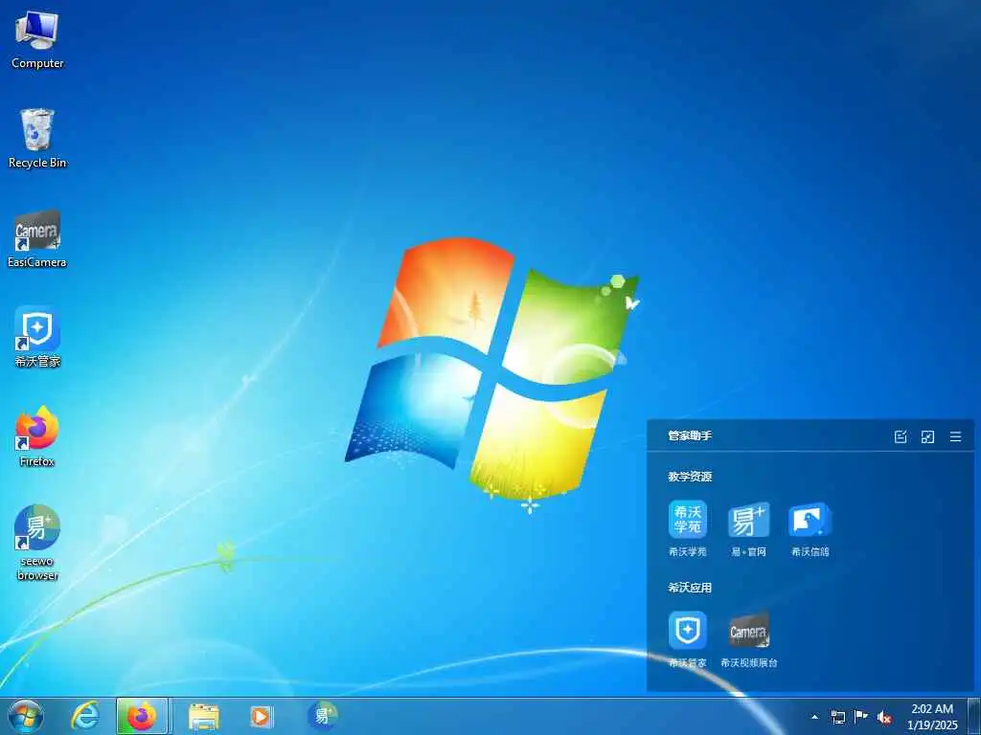The image size is (981, 735).
Task: Launch Internet Explorer from the taskbar
Action: click(x=84, y=716)
